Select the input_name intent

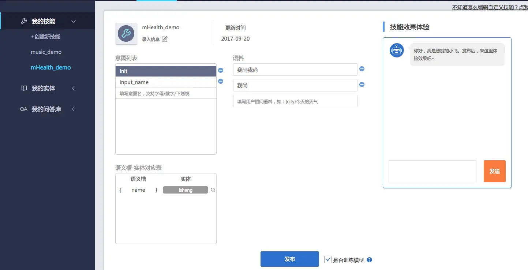coord(165,82)
